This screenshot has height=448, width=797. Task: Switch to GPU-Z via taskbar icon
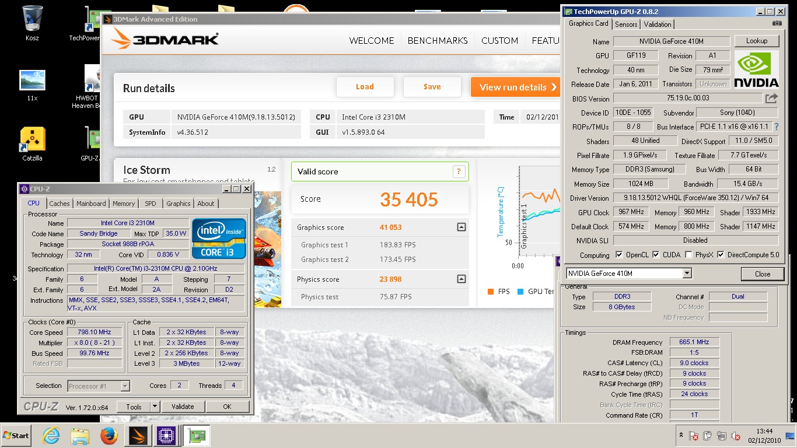point(195,436)
